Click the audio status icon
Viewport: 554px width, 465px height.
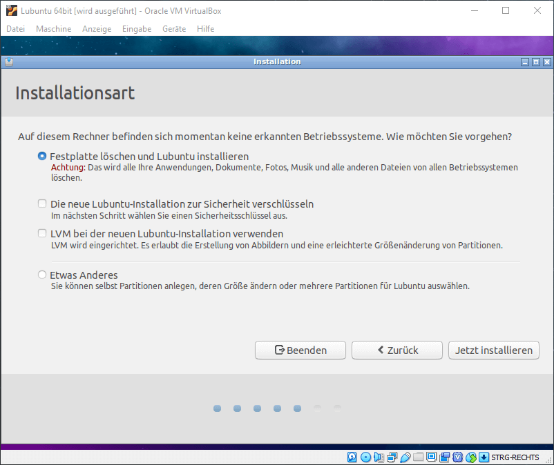379,457
